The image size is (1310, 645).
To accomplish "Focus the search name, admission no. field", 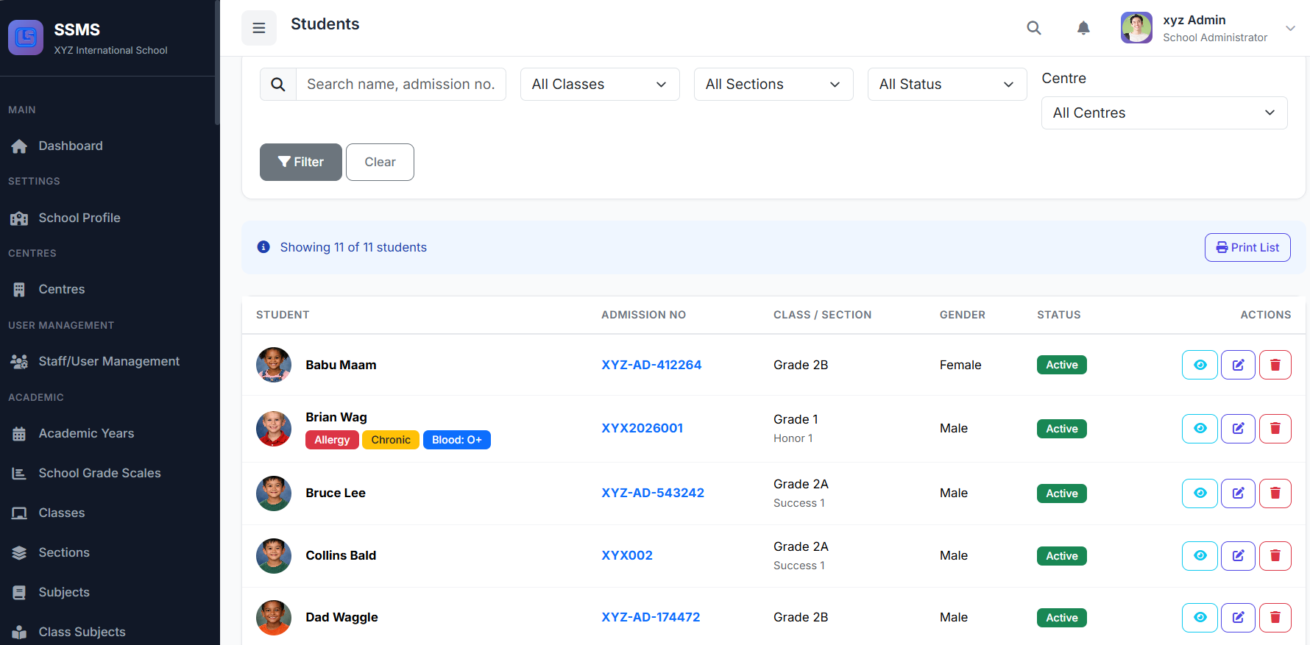I will [x=401, y=85].
